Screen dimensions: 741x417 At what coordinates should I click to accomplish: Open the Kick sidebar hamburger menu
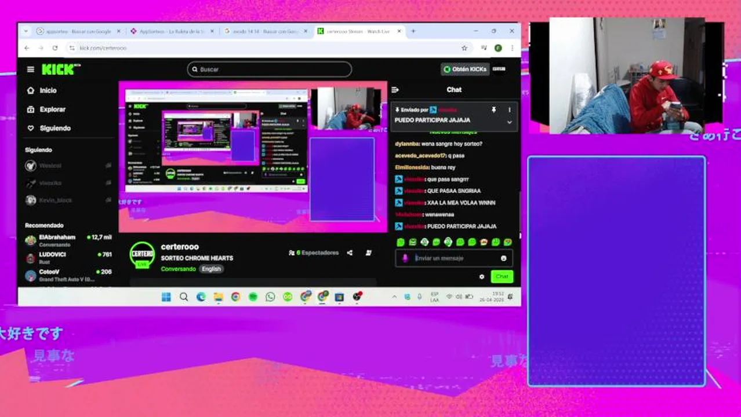(x=30, y=69)
